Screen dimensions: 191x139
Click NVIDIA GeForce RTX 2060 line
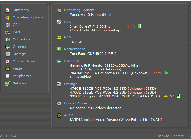coord(109,73)
